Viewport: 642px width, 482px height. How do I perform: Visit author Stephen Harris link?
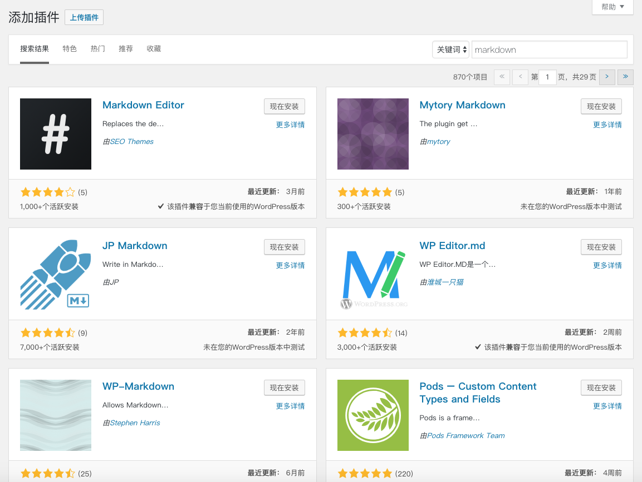click(135, 423)
